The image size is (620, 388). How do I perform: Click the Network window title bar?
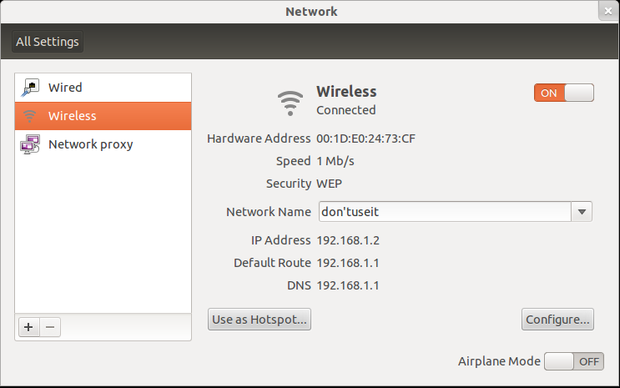pos(310,12)
